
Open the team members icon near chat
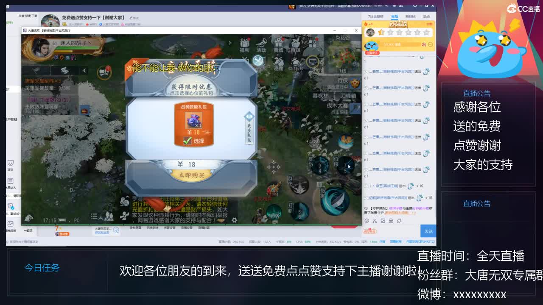108,217
